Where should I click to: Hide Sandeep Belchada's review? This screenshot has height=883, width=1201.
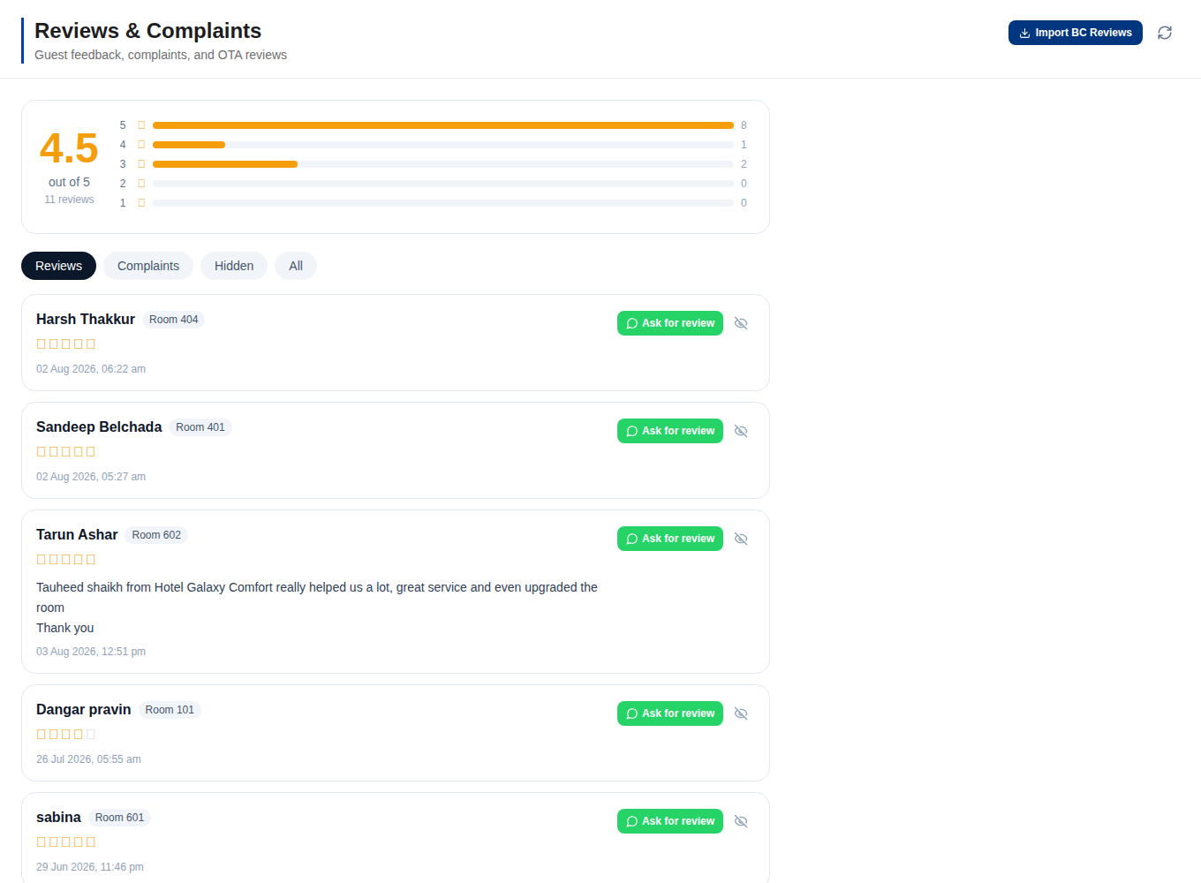pos(741,431)
